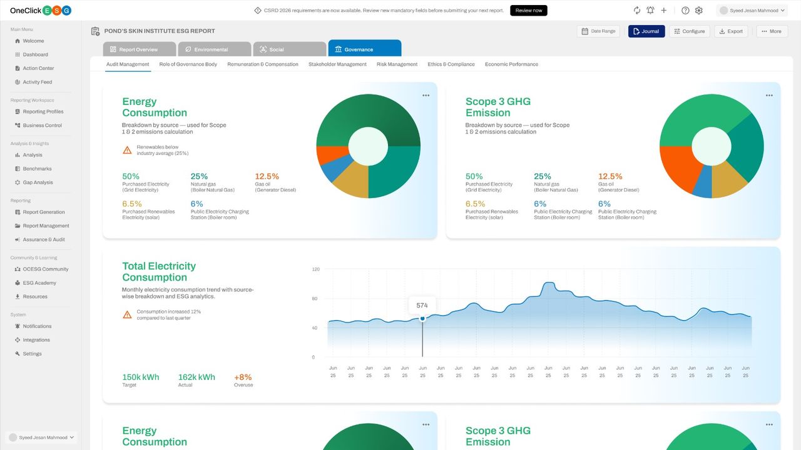Switch to the Report Overview tab
The width and height of the screenshot is (801, 450).
140,49
